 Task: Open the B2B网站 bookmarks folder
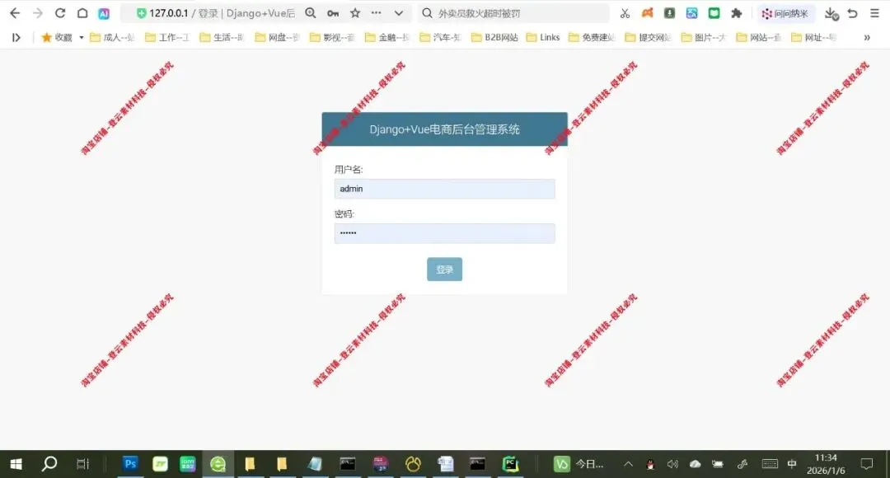pos(495,37)
